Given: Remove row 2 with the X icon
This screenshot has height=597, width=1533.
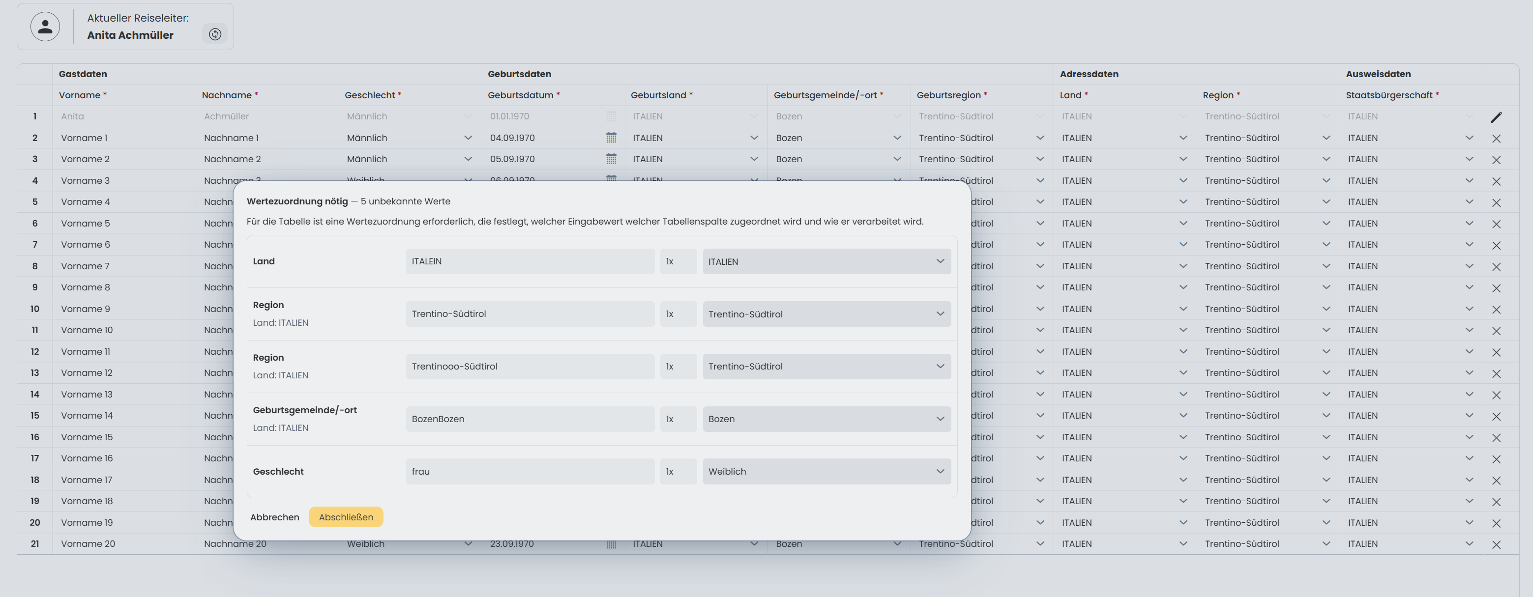Looking at the screenshot, I should (1496, 139).
